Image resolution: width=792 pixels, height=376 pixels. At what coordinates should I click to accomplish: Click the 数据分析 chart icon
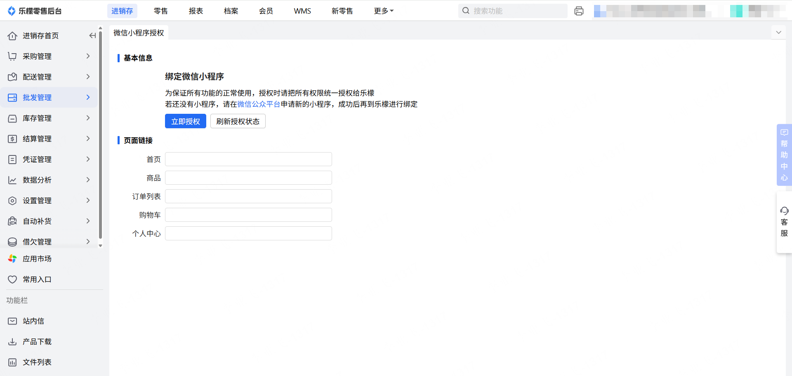(12, 180)
